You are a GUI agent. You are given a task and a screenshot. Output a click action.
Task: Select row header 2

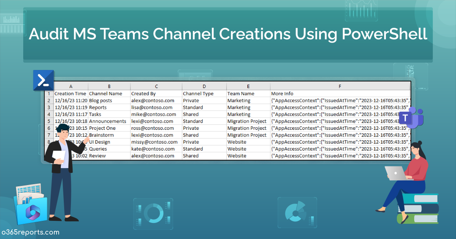49,100
